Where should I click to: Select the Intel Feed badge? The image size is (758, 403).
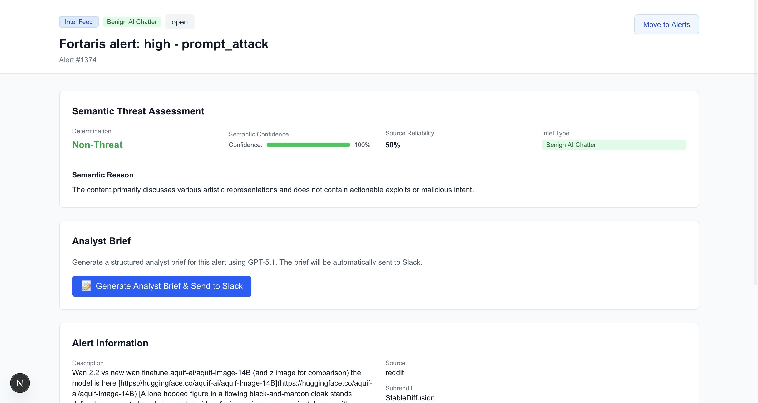coord(78,22)
